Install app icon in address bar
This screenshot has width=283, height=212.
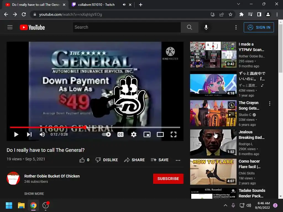click(213, 14)
